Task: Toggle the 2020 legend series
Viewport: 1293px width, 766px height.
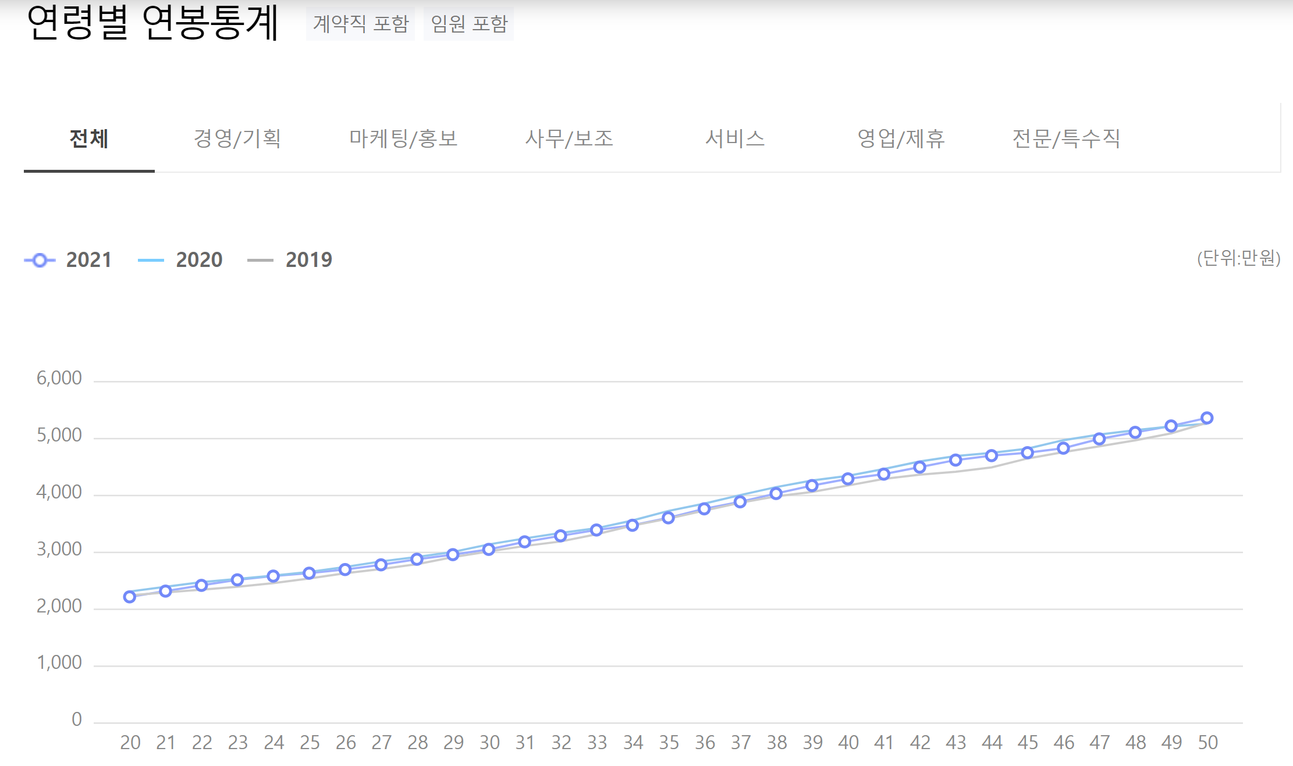Action: click(199, 260)
